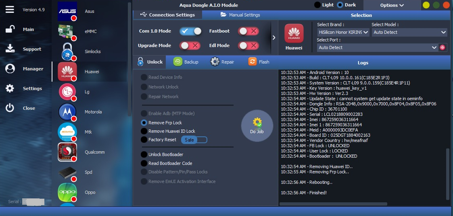This screenshot has height=216, width=453.
Task: Click the yellow window control button
Action: pos(426,5)
